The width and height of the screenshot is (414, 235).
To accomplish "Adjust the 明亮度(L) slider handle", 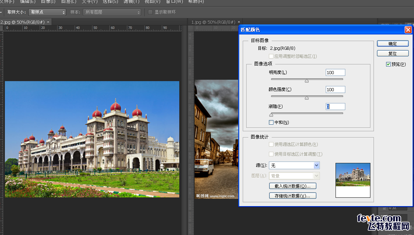I will click(x=307, y=81).
